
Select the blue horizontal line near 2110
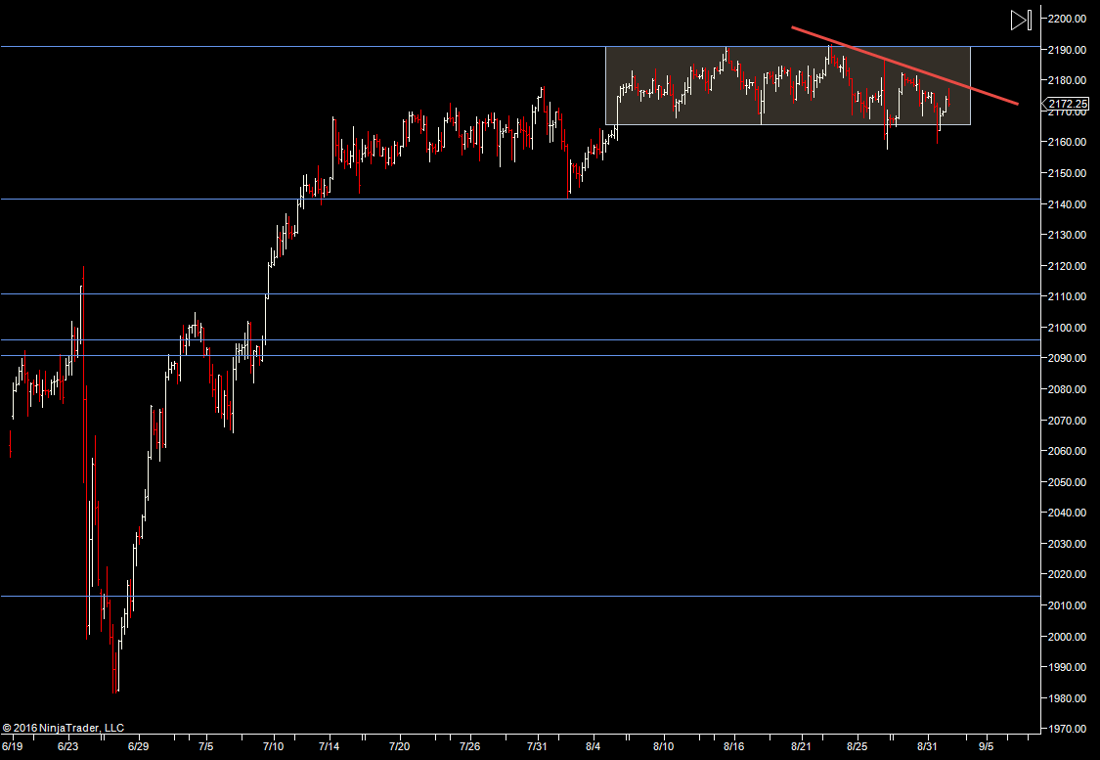pyautogui.click(x=489, y=293)
